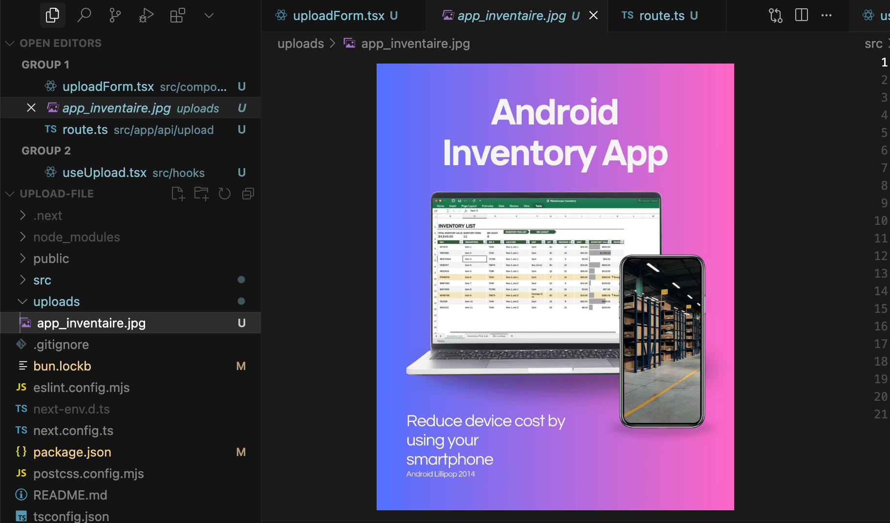Collapse all folders in explorer

(248, 194)
